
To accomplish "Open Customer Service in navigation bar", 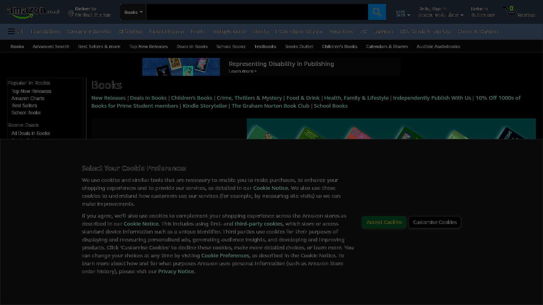I will point(89,31).
